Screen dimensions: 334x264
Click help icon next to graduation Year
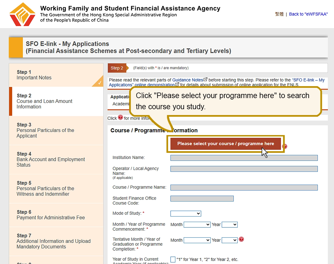pyautogui.click(x=241, y=239)
